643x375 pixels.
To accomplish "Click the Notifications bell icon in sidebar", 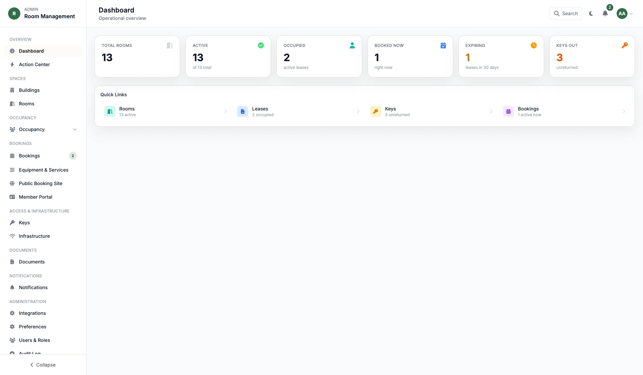I will pyautogui.click(x=12, y=287).
